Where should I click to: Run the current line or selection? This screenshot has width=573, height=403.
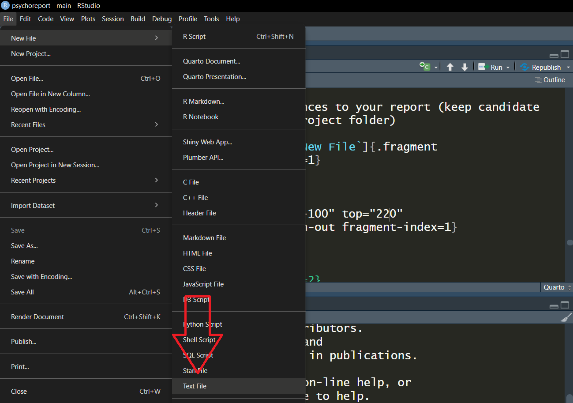pos(491,67)
